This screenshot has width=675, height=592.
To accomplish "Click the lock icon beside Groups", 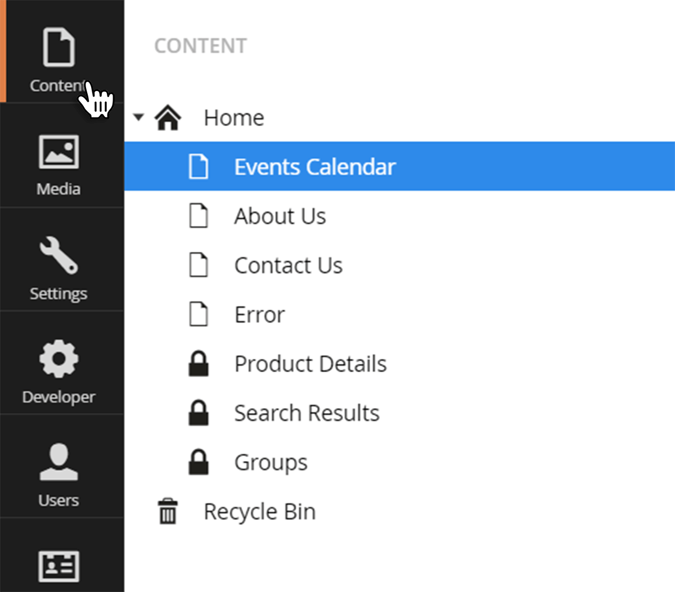I will [198, 462].
